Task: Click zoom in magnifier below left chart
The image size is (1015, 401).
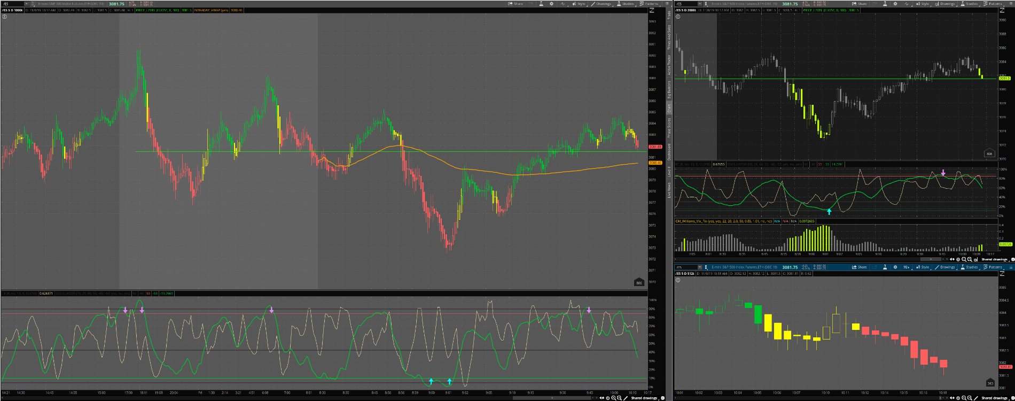Action: click(x=613, y=398)
